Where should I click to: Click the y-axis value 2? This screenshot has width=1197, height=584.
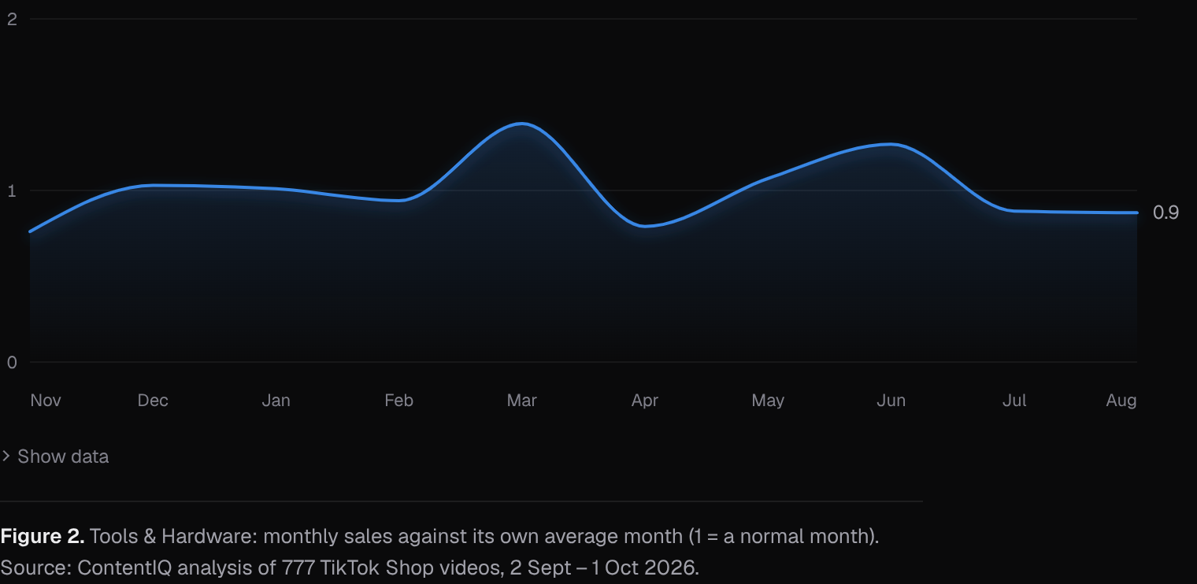(x=12, y=19)
